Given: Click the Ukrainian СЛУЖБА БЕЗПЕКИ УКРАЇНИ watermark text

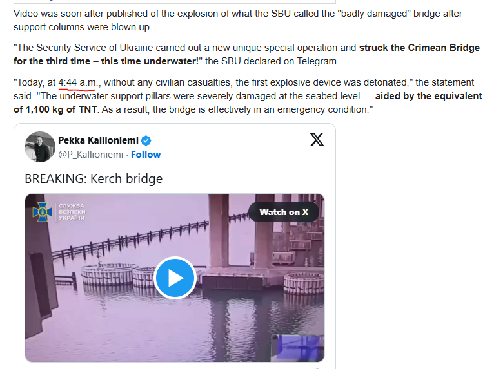Looking at the screenshot, I should pos(72,212).
